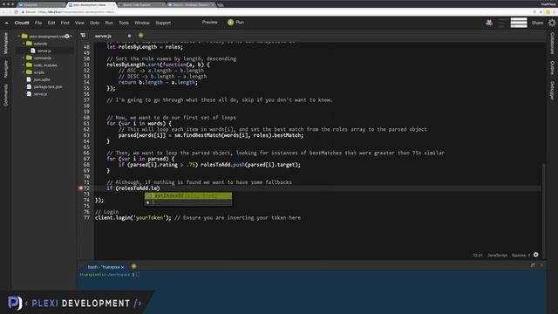558x314 pixels.
Task: Open JavaScript syntax selector in status bar
Action: (497, 256)
